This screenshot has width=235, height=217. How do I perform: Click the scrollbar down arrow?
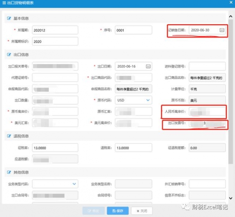231,198
